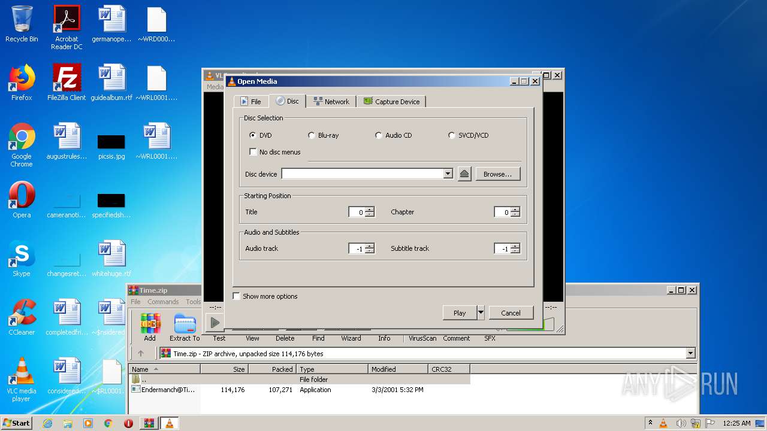Click VLC play button behind dialog
The image size is (767, 431).
click(x=214, y=323)
